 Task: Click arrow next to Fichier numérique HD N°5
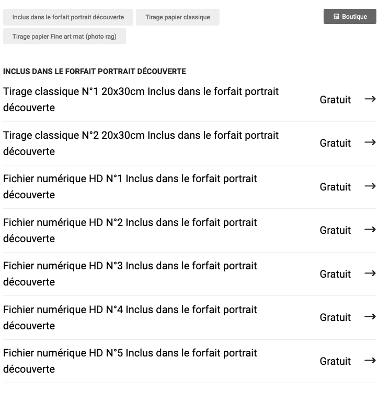click(370, 361)
